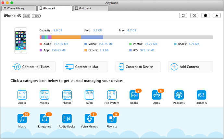Click the 8GB capacity badge

pyautogui.click(x=26, y=16)
